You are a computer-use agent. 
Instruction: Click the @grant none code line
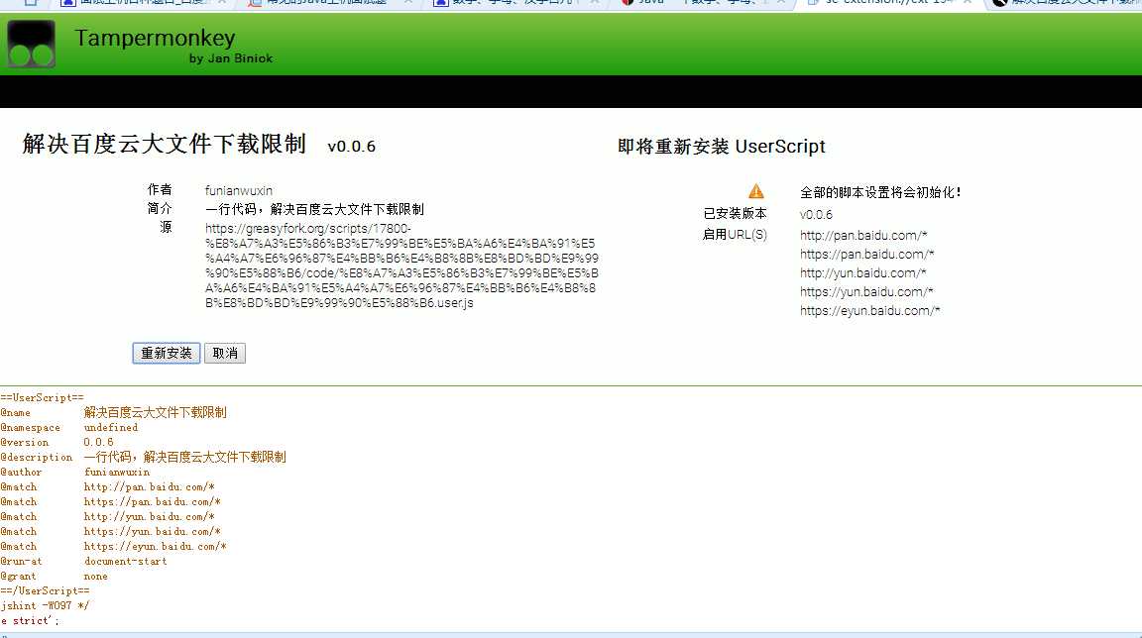pos(54,577)
